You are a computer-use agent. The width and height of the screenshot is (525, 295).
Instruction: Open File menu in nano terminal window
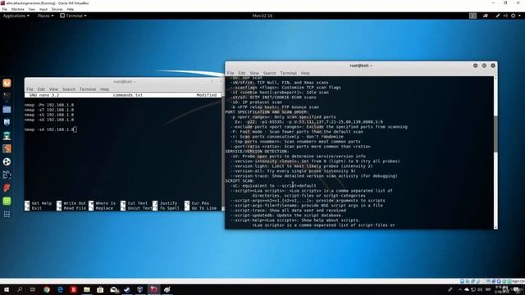tap(30, 89)
